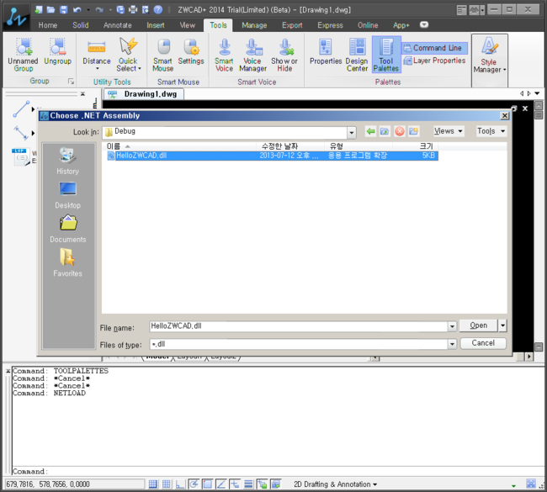The width and height of the screenshot is (547, 492).
Task: Open the dropdown arrow next to Open button
Action: click(502, 325)
